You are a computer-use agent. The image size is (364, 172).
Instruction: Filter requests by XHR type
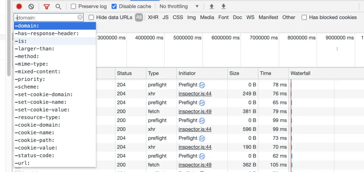[153, 17]
